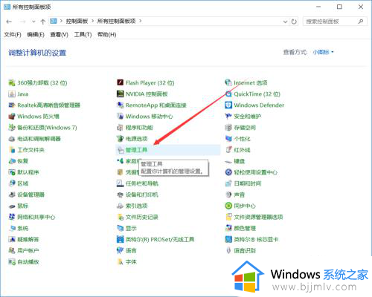Screen dimensions: 372x297
Task: Open the 帮助(H) menu
Action: pyautogui.click(x=107, y=35)
